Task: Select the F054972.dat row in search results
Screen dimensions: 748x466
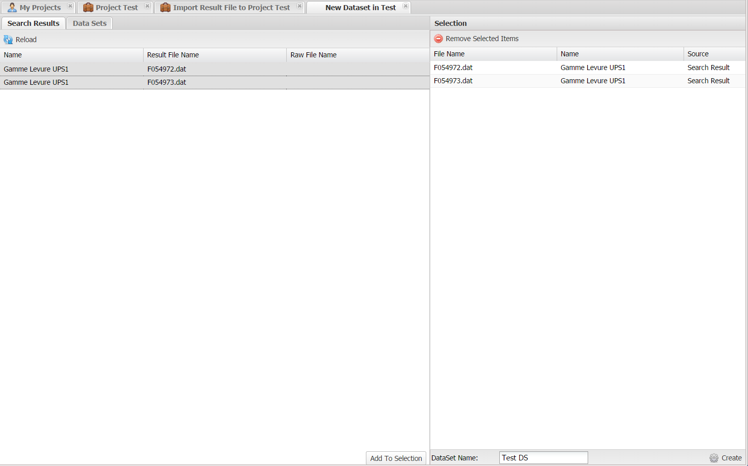Action: pos(166,69)
